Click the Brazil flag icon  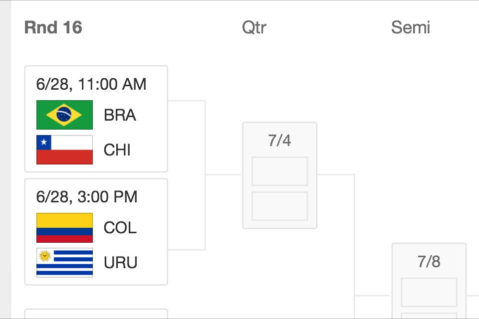point(64,115)
